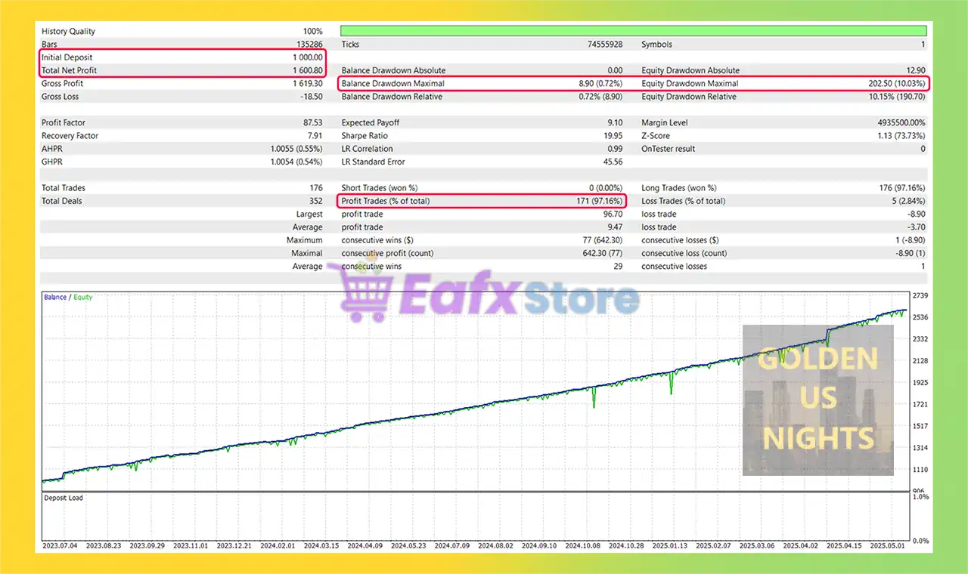
Task: Click the 10.15% (190.70) equity drawdown value
Action: [x=895, y=97]
